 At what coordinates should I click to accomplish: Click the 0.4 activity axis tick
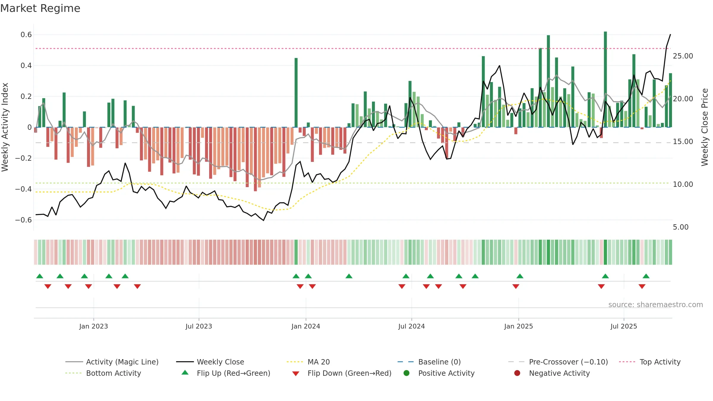(x=26, y=66)
